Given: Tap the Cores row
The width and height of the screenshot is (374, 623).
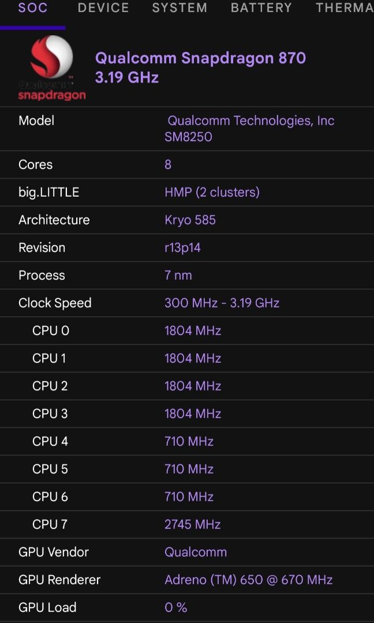Looking at the screenshot, I should (187, 164).
